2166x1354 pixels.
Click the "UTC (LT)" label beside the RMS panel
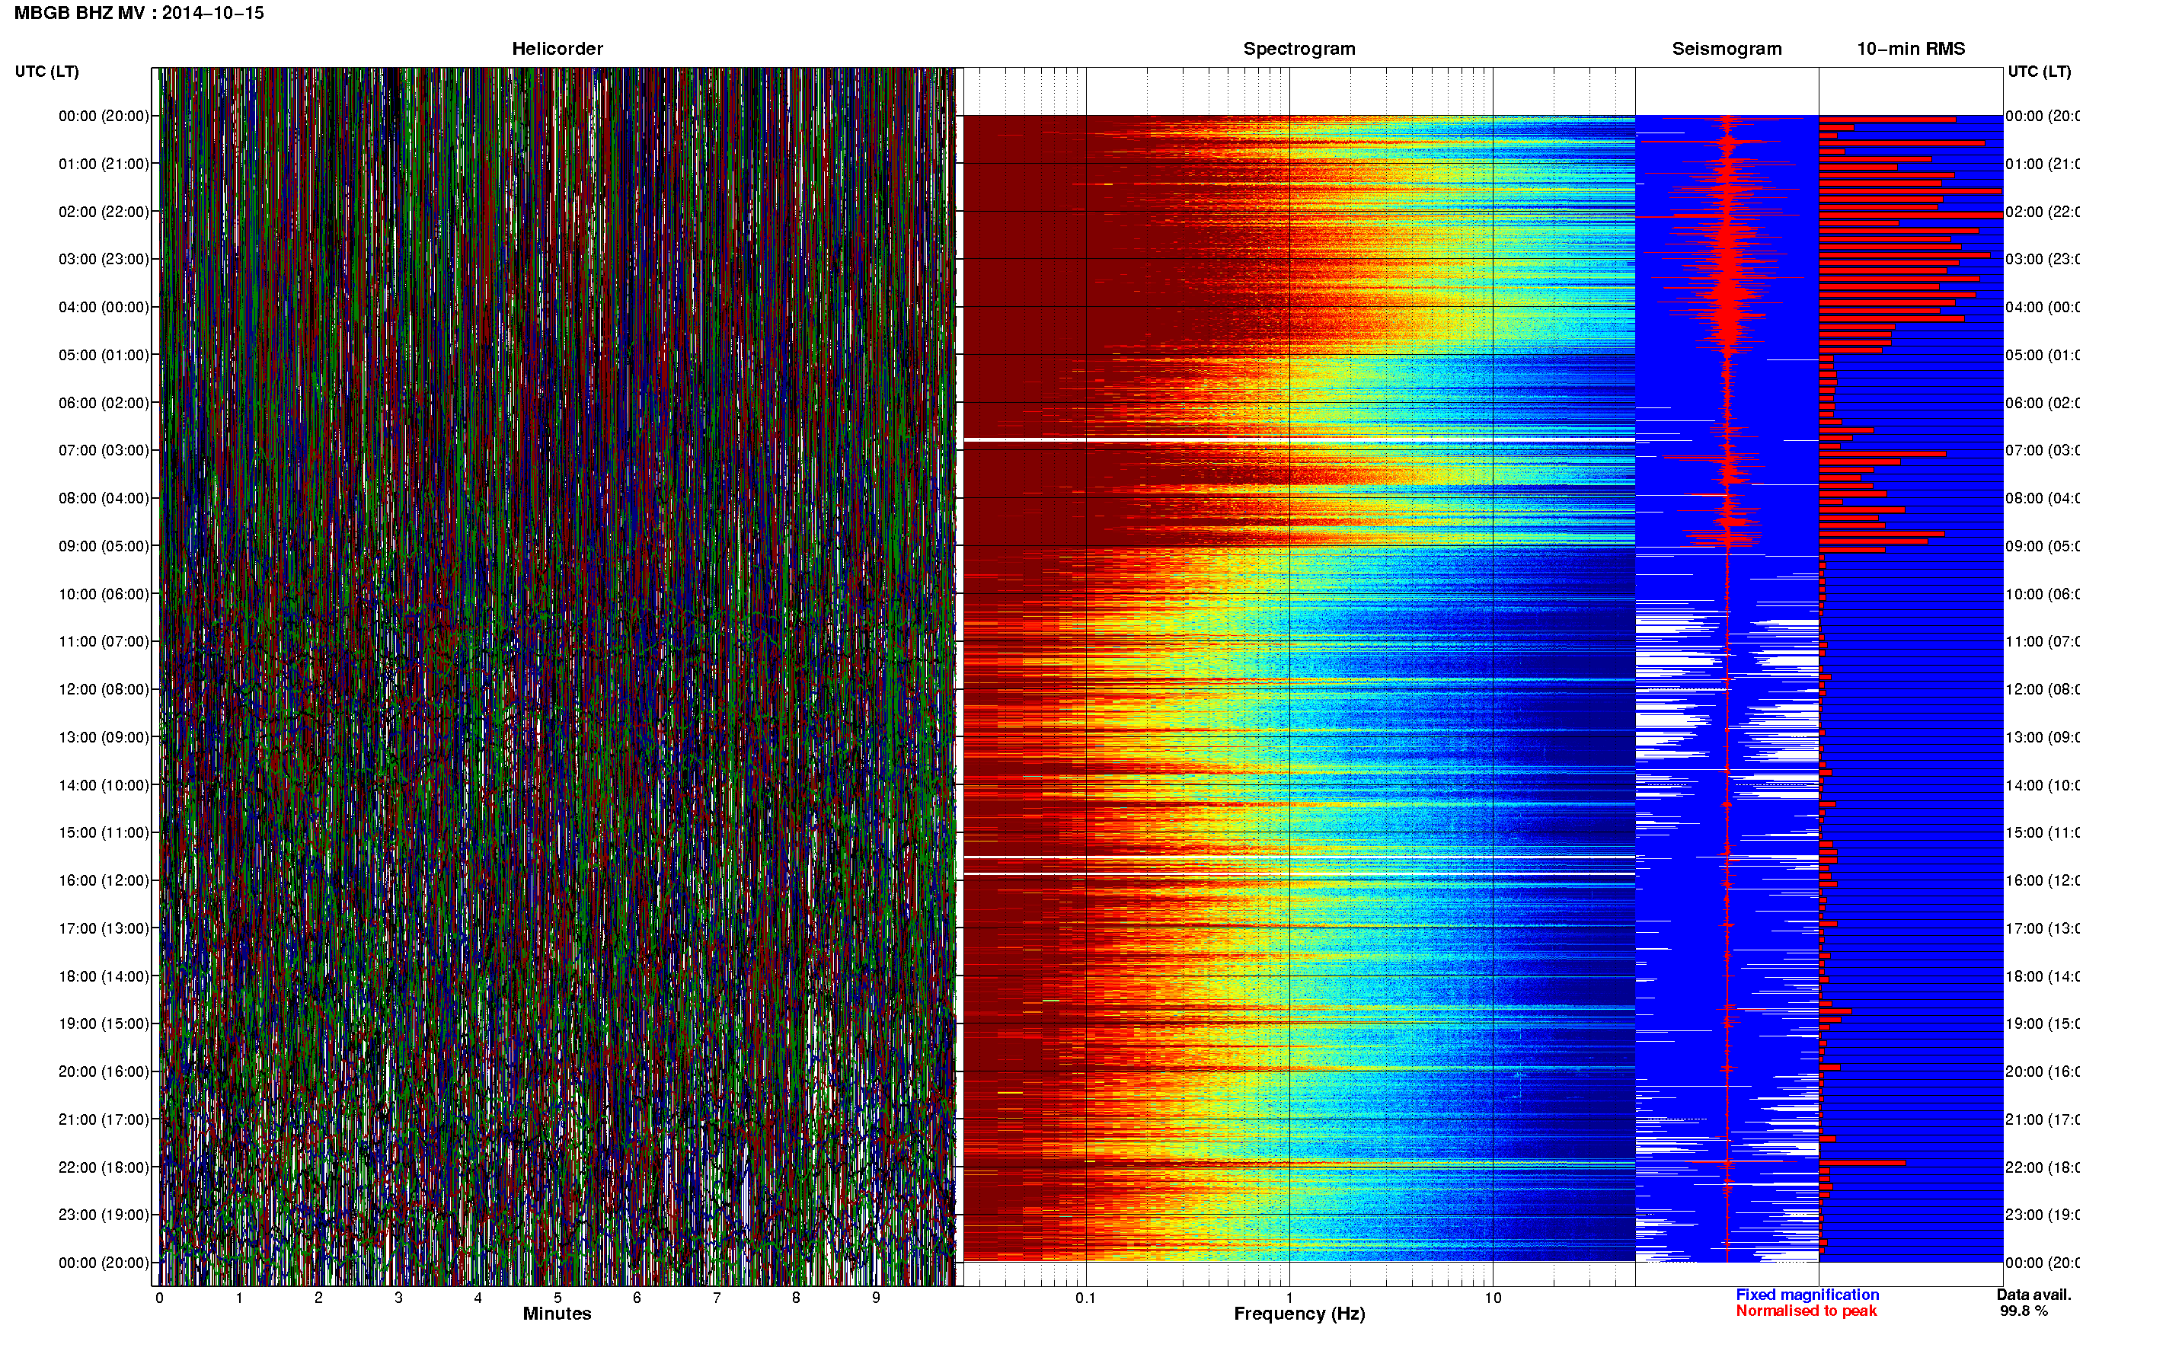coord(2039,72)
